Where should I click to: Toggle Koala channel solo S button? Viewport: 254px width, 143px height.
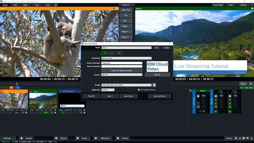tap(216, 100)
